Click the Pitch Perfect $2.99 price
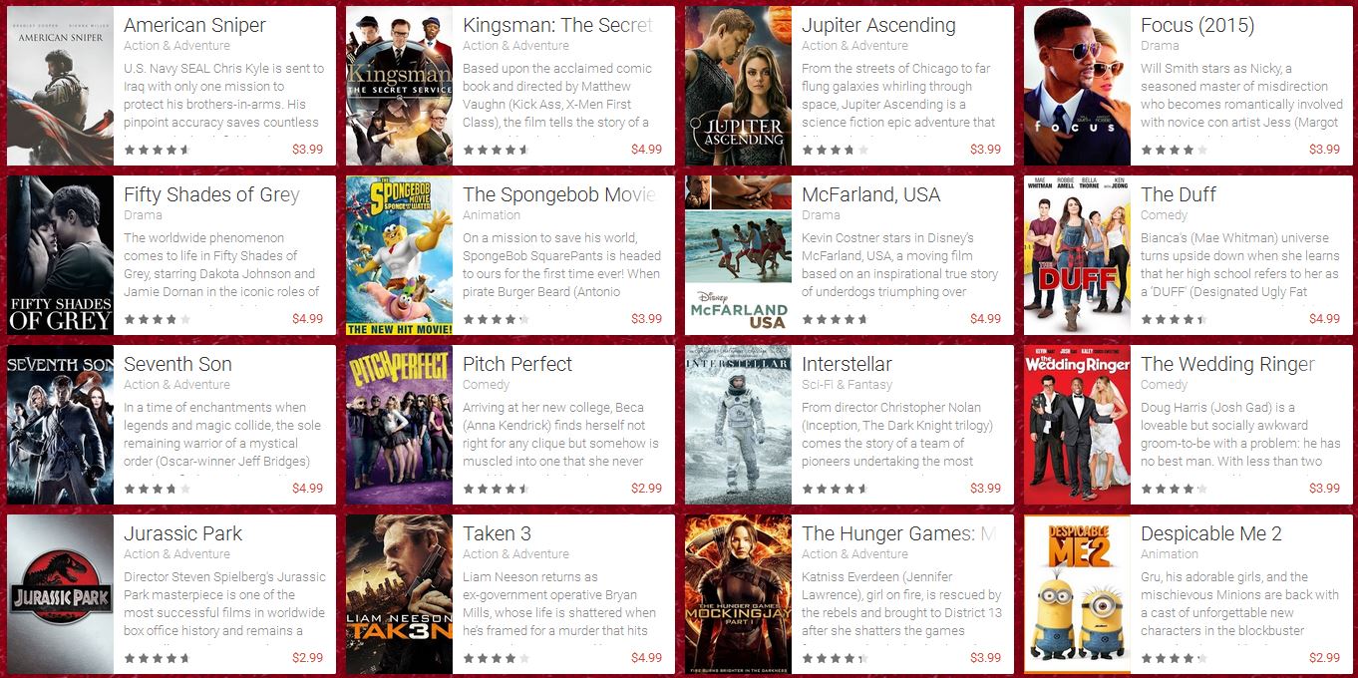The height and width of the screenshot is (678, 1358). [646, 489]
